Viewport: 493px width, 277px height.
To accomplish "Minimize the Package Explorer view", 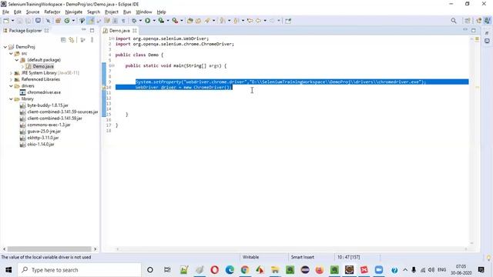I will (84, 30).
